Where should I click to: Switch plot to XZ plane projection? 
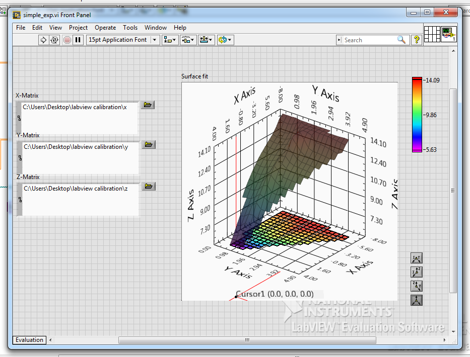[417, 272]
